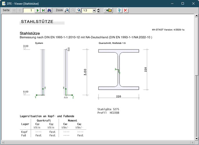This screenshot has width=199, height=145.
Task: Zoom out with magnifier minus icon
Action: pos(73,10)
